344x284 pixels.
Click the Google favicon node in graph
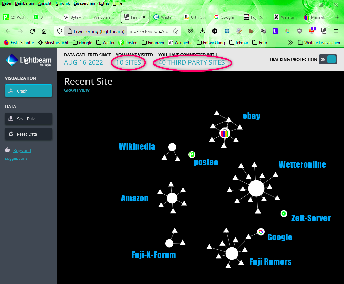tap(261, 232)
